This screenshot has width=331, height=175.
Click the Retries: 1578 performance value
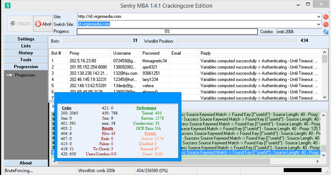point(152,118)
